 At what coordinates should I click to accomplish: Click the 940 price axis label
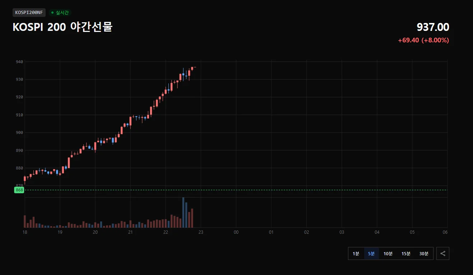(19, 62)
